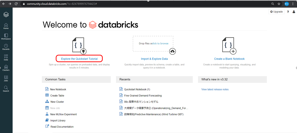Click the Databricks logo in sidebar
The height and width of the screenshot is (133, 297).
pyautogui.click(x=6, y=14)
